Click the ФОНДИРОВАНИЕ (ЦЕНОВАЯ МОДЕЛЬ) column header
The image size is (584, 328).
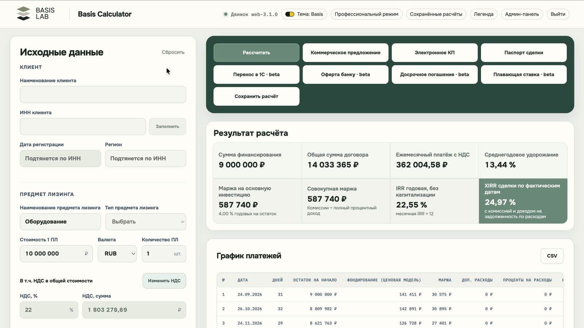coord(384,280)
